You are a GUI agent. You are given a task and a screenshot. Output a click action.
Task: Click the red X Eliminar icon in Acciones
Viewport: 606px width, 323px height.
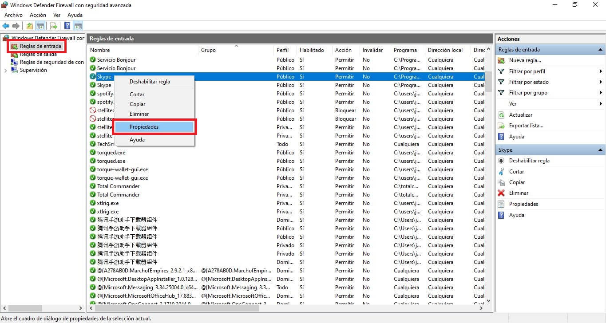[x=501, y=193]
